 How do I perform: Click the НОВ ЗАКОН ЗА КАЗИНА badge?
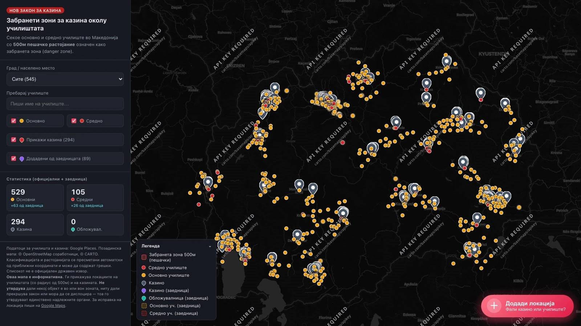tap(35, 11)
